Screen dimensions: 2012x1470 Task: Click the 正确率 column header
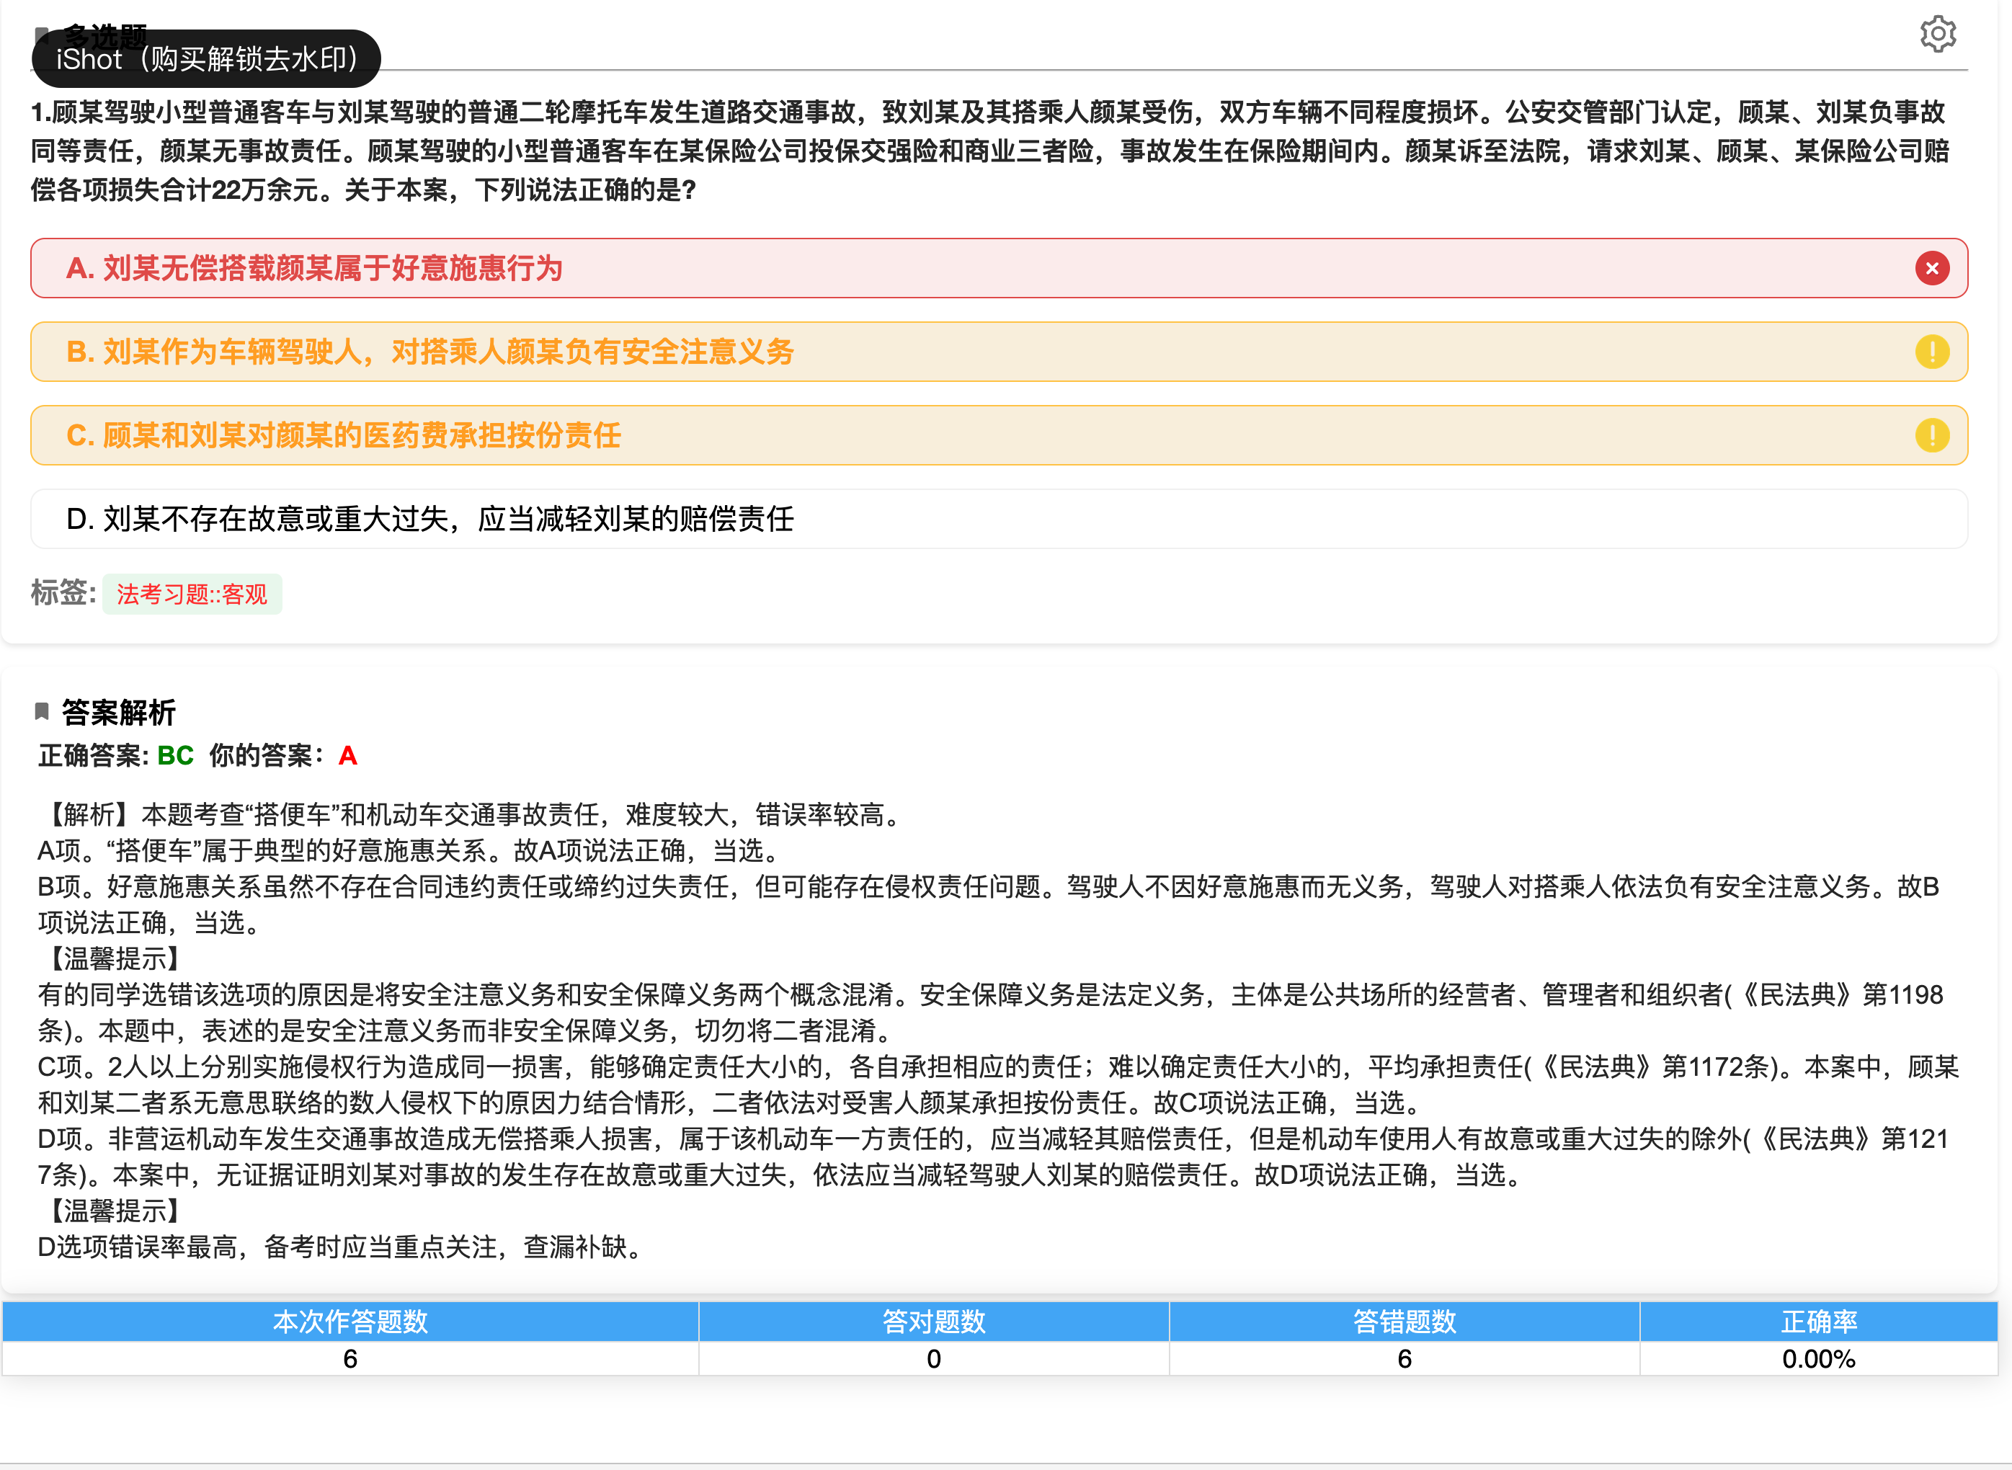[x=1818, y=1322]
